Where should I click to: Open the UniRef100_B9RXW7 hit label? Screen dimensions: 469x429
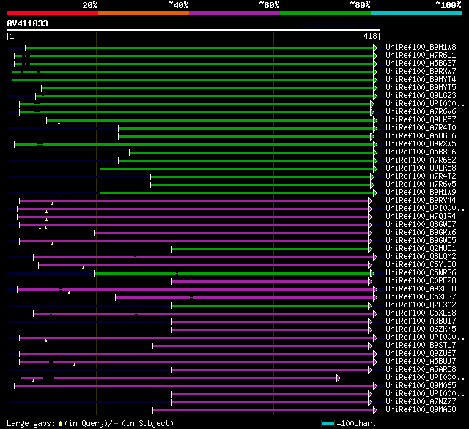421,72
